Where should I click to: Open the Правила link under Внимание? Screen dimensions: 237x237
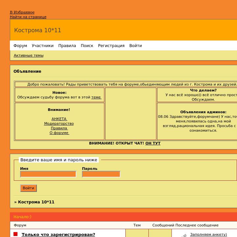pos(59,128)
